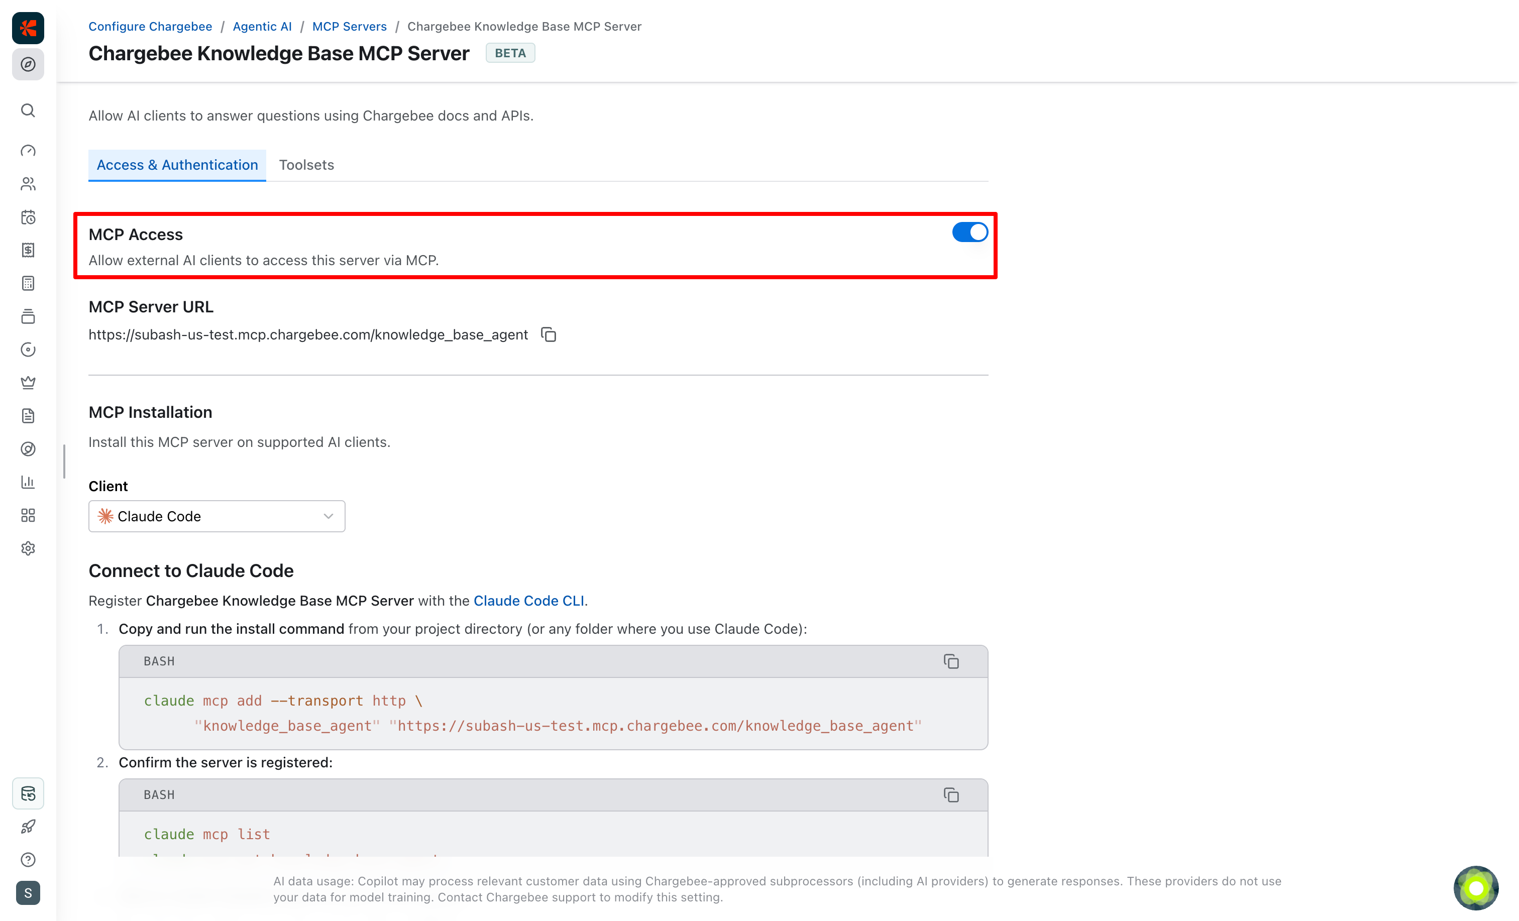Open the S user avatar
Viewport: 1519px width, 921px height.
[28, 893]
